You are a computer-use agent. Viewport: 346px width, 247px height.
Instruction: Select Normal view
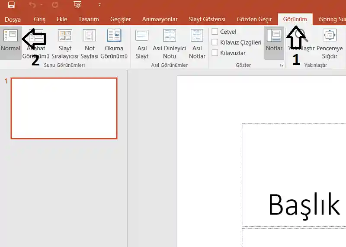(10, 43)
